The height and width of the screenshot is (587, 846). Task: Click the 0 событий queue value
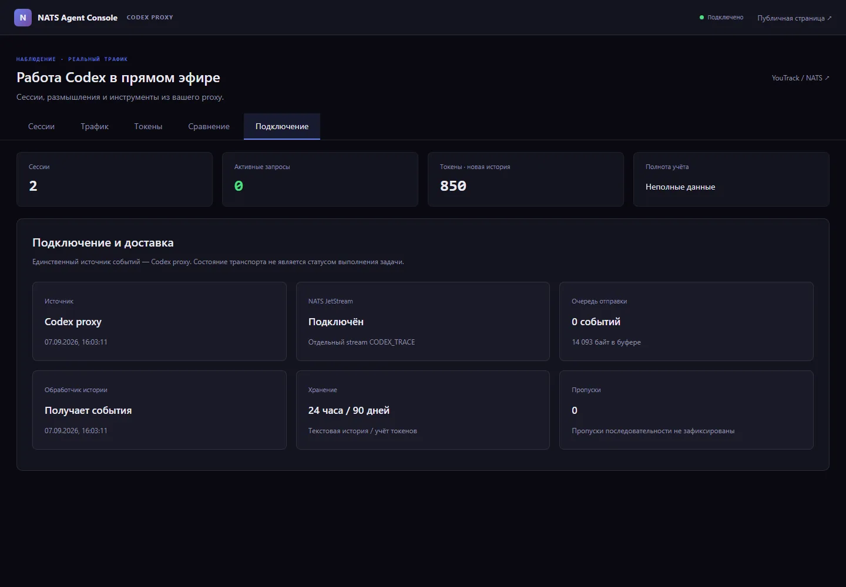(596, 322)
